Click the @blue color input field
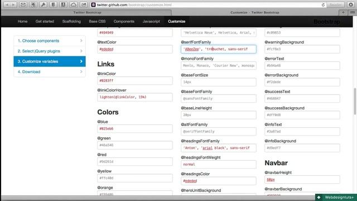 (x=135, y=128)
